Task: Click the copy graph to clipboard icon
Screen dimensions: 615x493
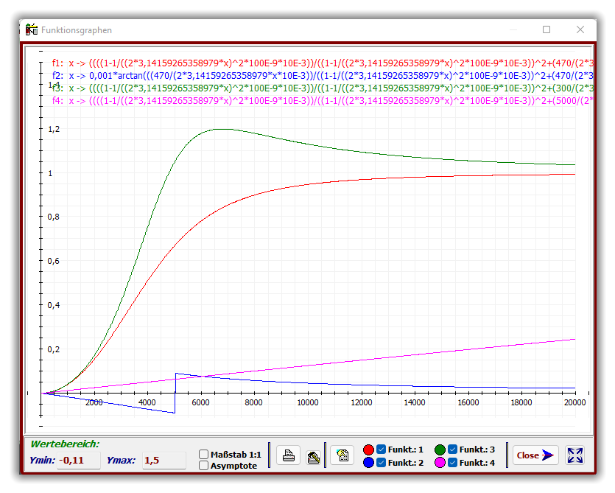Action: [x=342, y=455]
